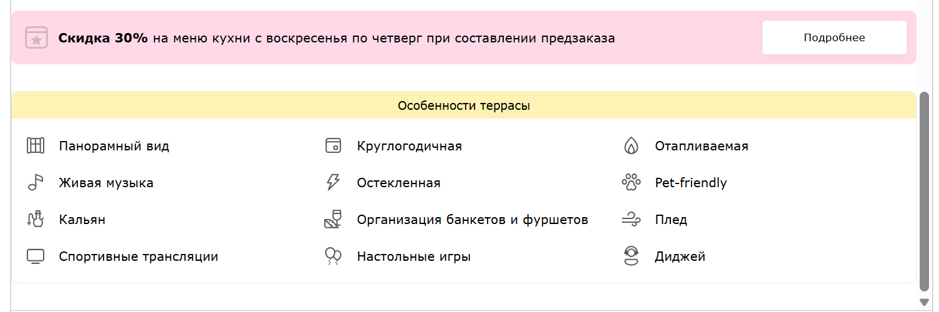Select the Спортивные трансляции label

click(138, 256)
